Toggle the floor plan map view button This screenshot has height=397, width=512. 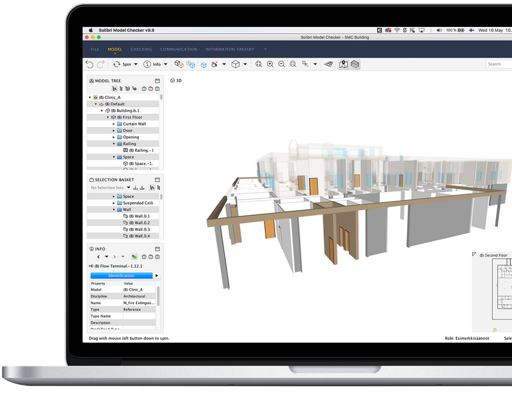coord(343,64)
